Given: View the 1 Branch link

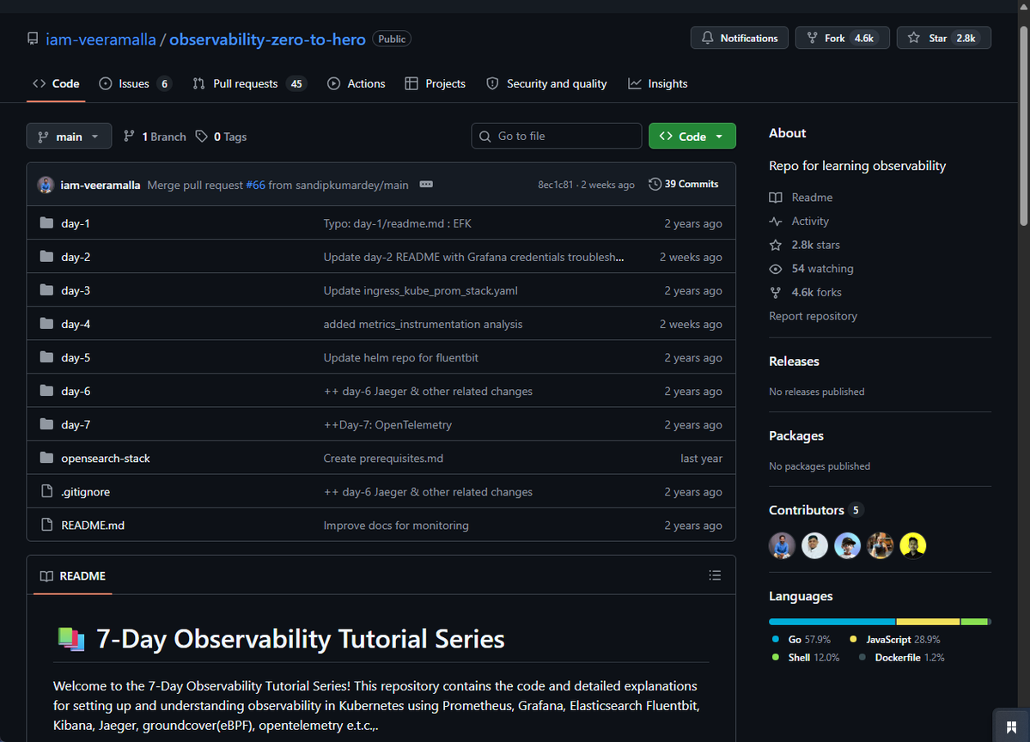Looking at the screenshot, I should (155, 137).
